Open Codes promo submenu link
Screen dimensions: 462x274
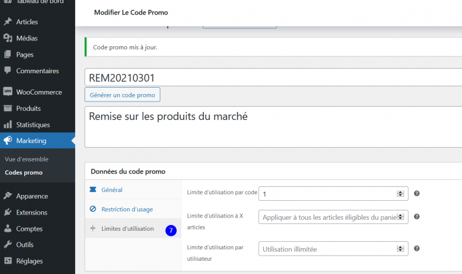[x=24, y=172]
